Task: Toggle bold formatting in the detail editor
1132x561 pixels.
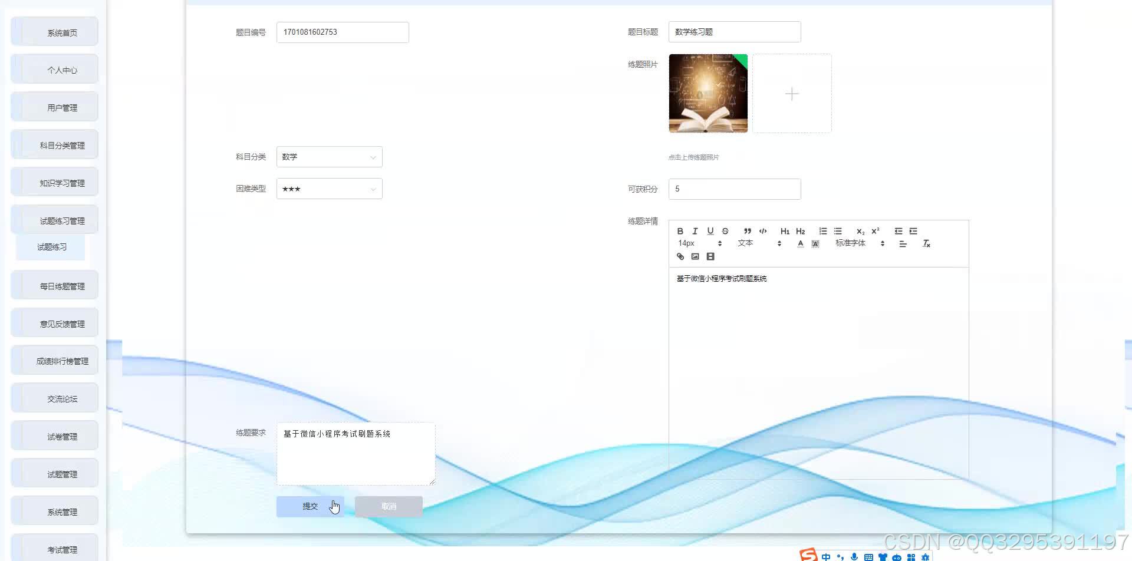Action: (680, 231)
